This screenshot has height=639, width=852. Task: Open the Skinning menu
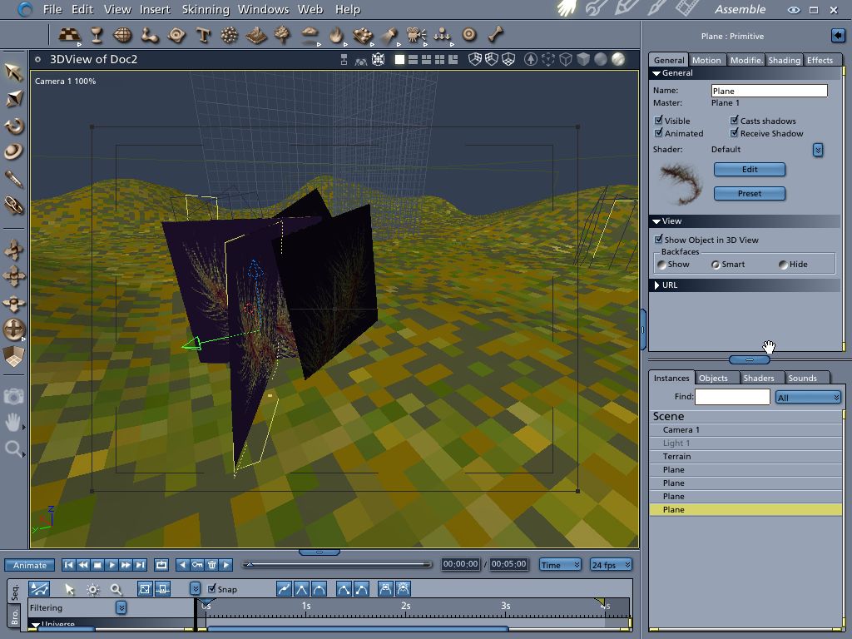tap(205, 10)
